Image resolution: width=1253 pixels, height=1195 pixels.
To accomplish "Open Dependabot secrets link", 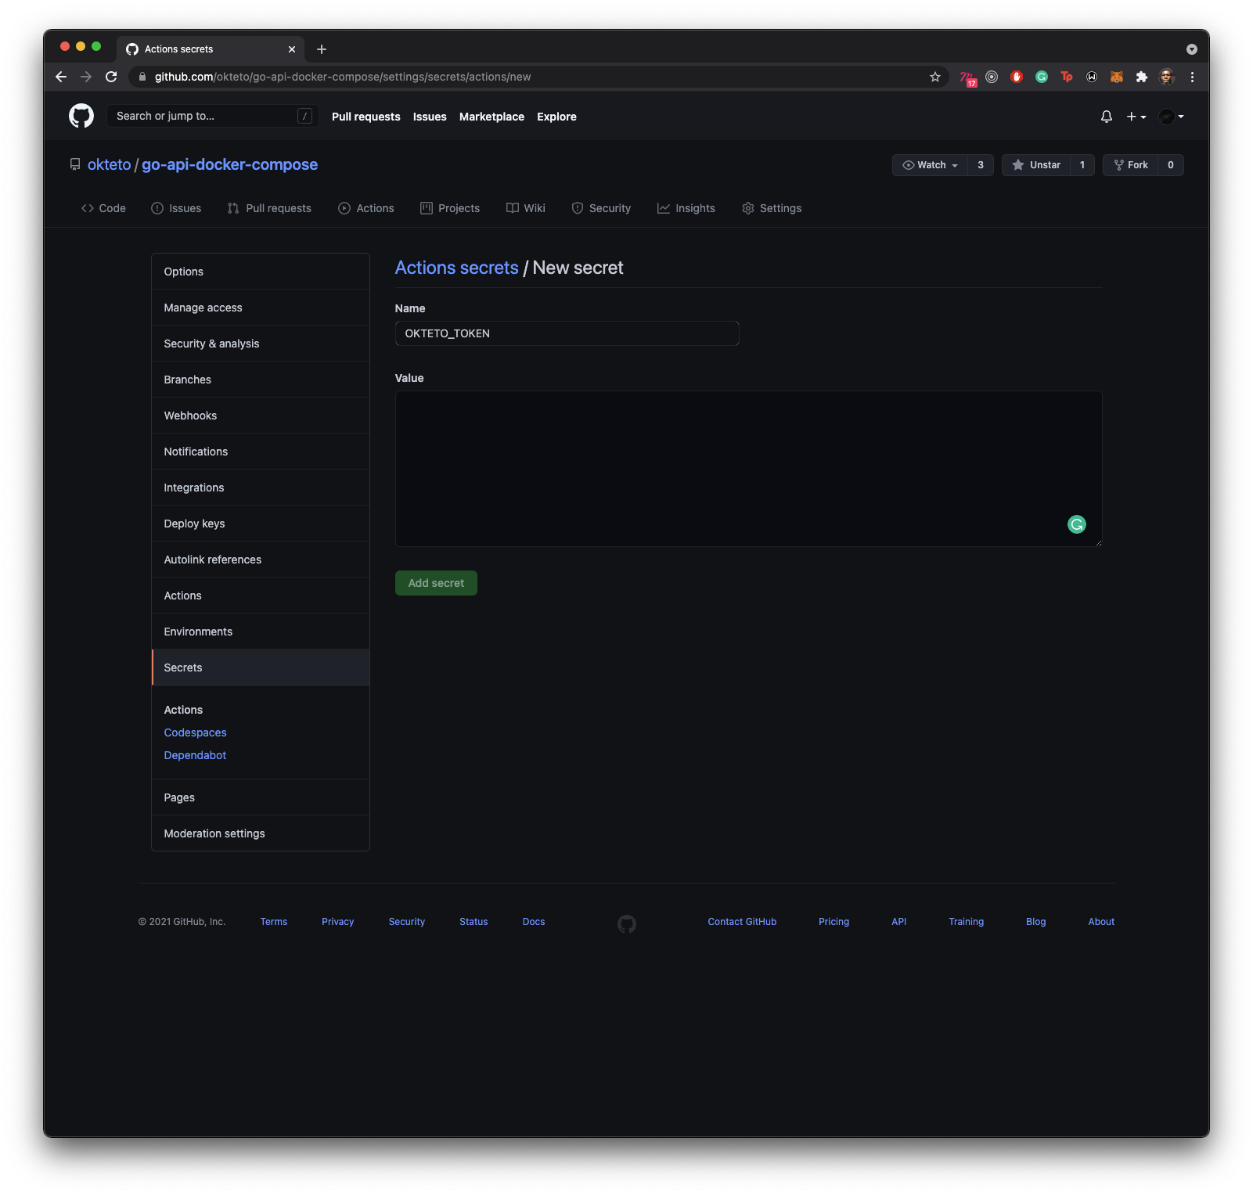I will coord(195,755).
